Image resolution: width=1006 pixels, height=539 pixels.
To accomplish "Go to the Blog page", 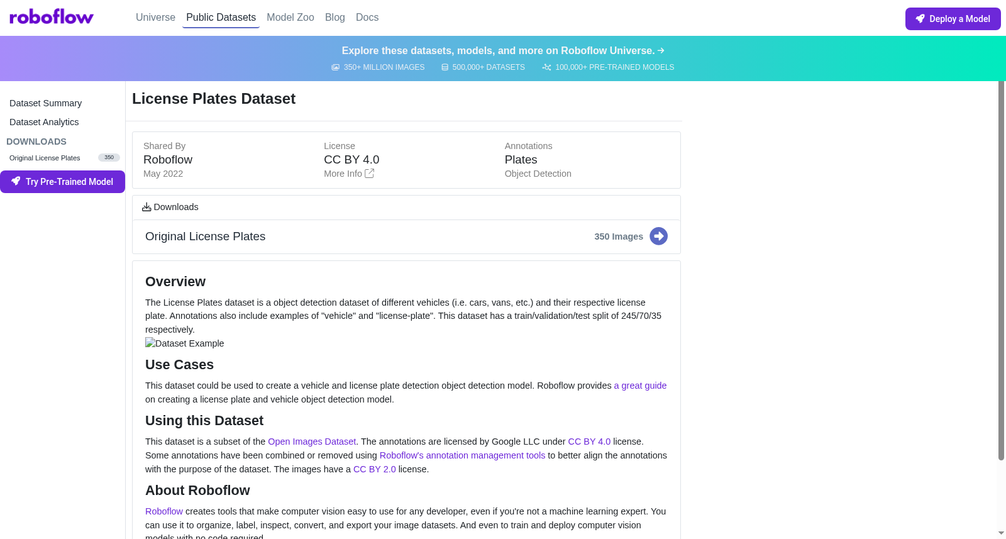I will point(335,18).
